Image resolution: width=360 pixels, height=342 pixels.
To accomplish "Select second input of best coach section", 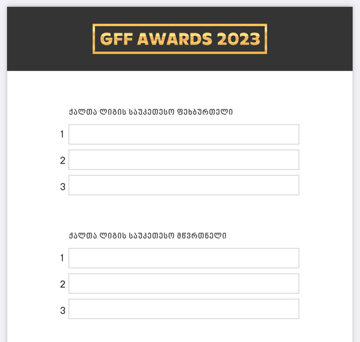I will click(184, 284).
